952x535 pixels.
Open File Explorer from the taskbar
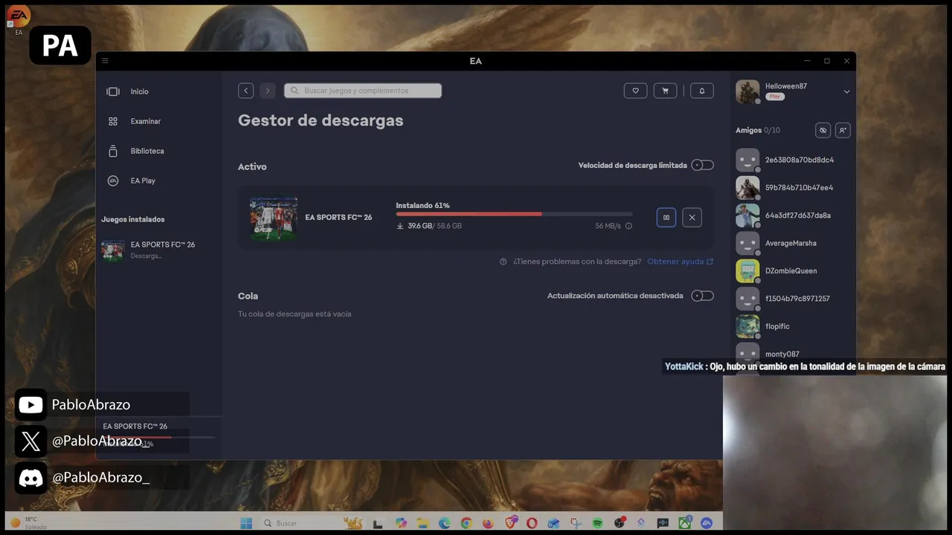pyautogui.click(x=422, y=523)
